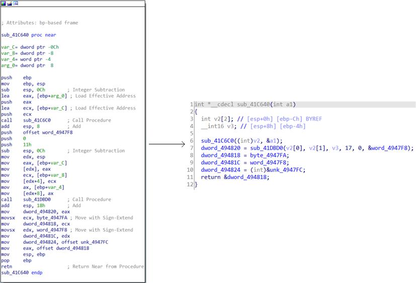416x283 pixels.
Task: Click the 'return &dword_494818;' statement
Action: pyautogui.click(x=235, y=177)
